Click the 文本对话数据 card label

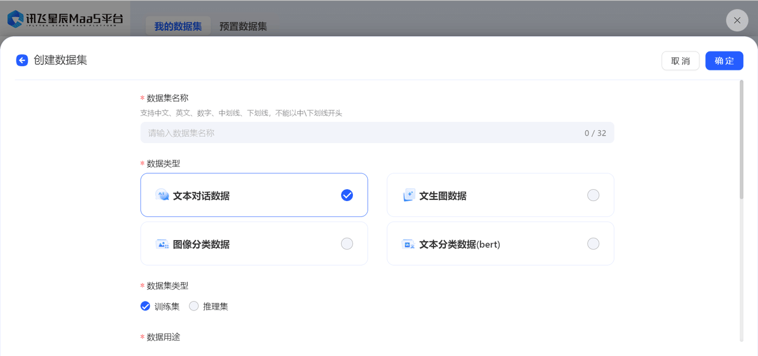click(201, 196)
